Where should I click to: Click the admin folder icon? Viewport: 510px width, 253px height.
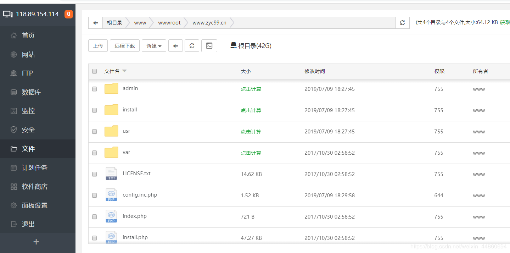(x=111, y=88)
